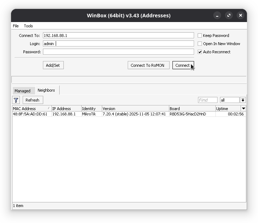Image resolution: width=258 pixels, height=223 pixels.
Task: Open the 'all' filter dropdown
Action: [x=243, y=100]
